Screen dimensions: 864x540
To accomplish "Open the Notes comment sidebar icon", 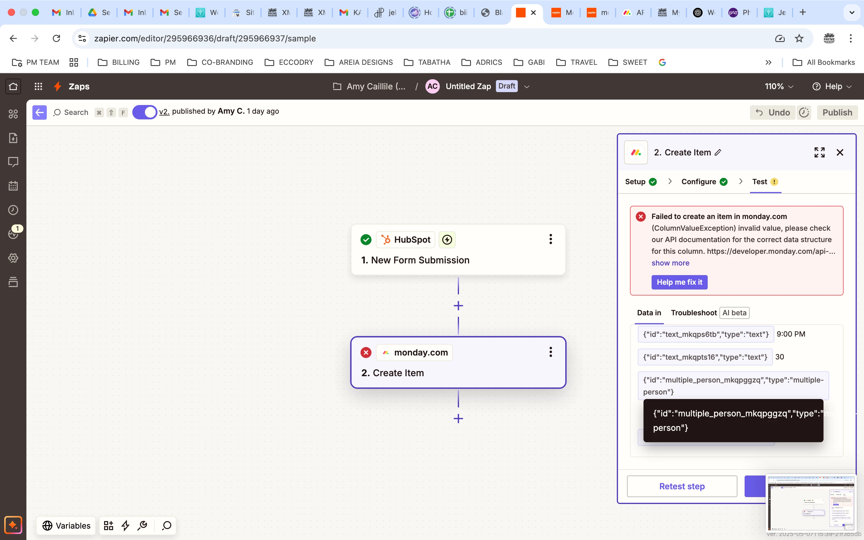I will (x=13, y=162).
